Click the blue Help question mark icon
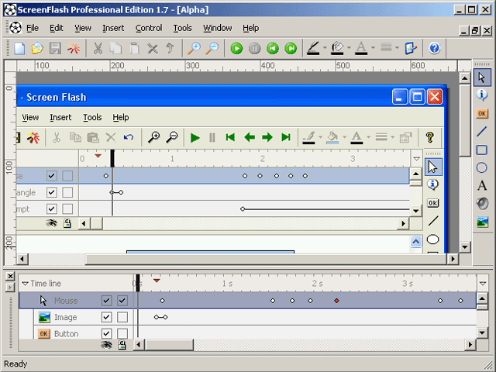The width and height of the screenshot is (496, 372). click(434, 48)
